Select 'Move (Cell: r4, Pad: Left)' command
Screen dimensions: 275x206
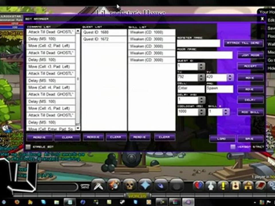tap(51, 88)
